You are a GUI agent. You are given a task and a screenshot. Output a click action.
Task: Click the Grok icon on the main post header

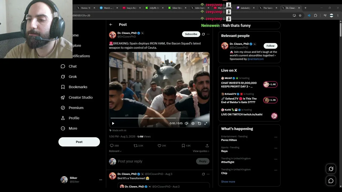click(x=203, y=34)
